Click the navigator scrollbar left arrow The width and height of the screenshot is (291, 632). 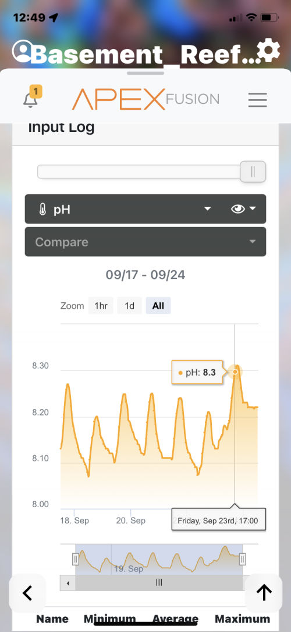[x=68, y=582]
